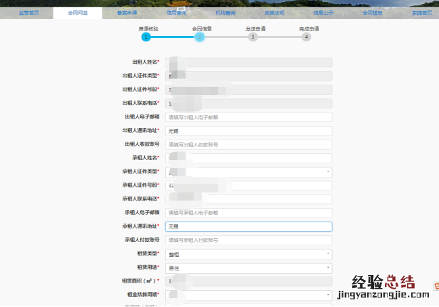Click the 承租人联系电话 input field
This screenshot has height=307, width=439.
pyautogui.click(x=249, y=199)
